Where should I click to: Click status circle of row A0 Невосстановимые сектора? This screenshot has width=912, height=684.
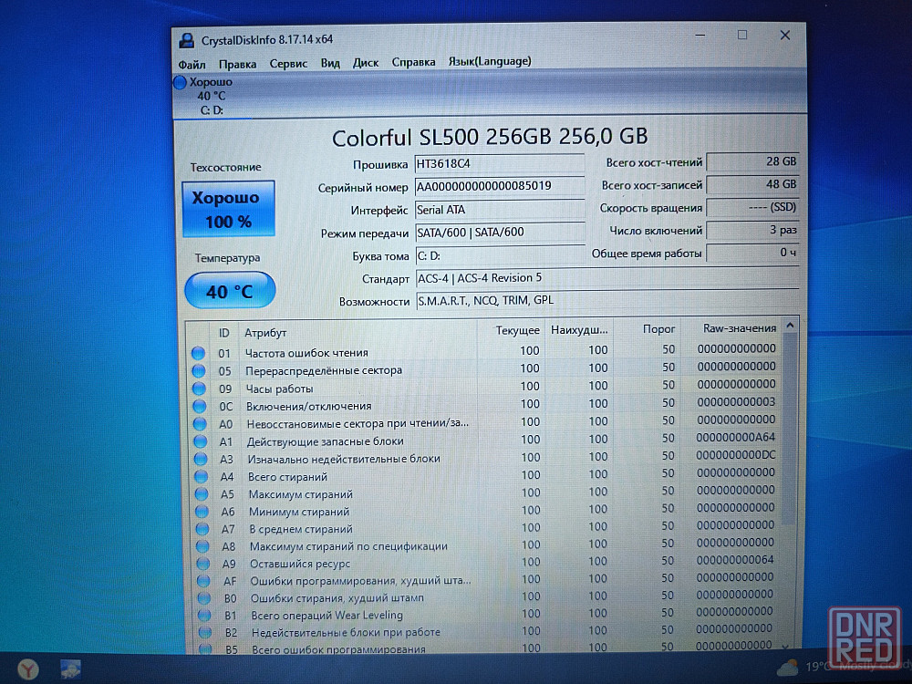(x=200, y=423)
